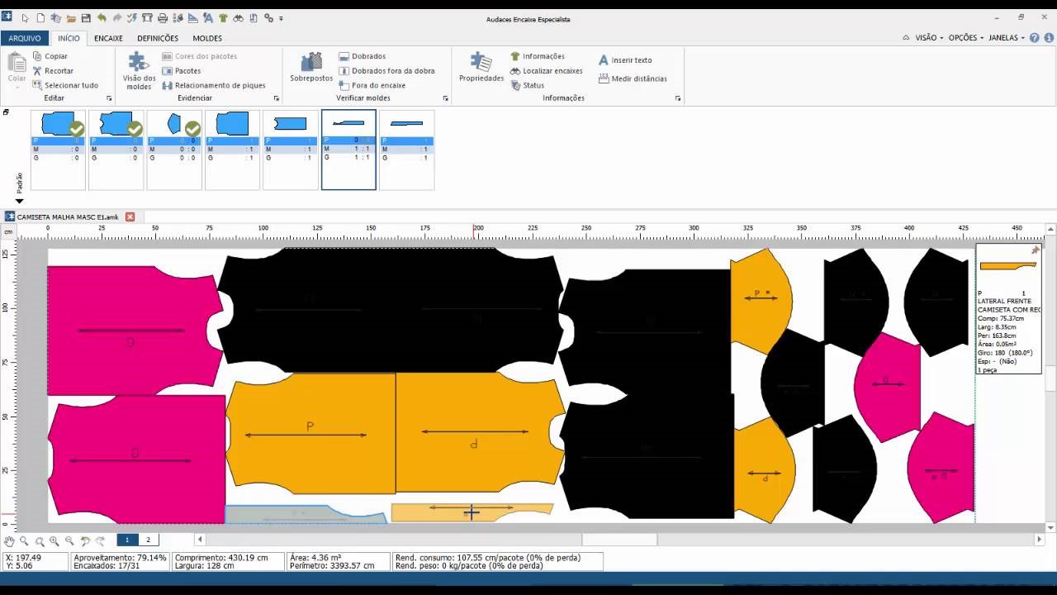This screenshot has width=1057, height=595.
Task: Select the fourth mold thumbnail without checkmark
Action: [x=232, y=150]
